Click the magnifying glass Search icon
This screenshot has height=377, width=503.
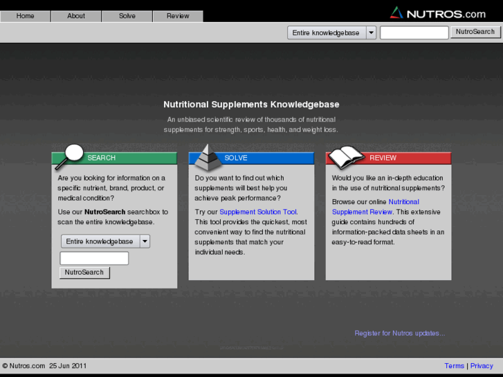(x=69, y=156)
